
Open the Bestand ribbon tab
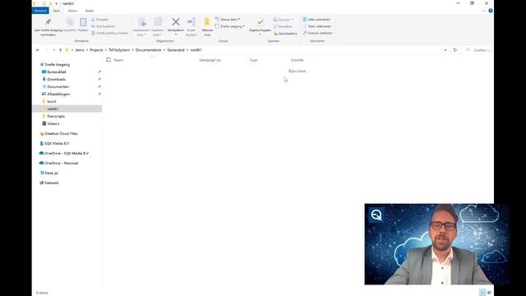(40, 11)
